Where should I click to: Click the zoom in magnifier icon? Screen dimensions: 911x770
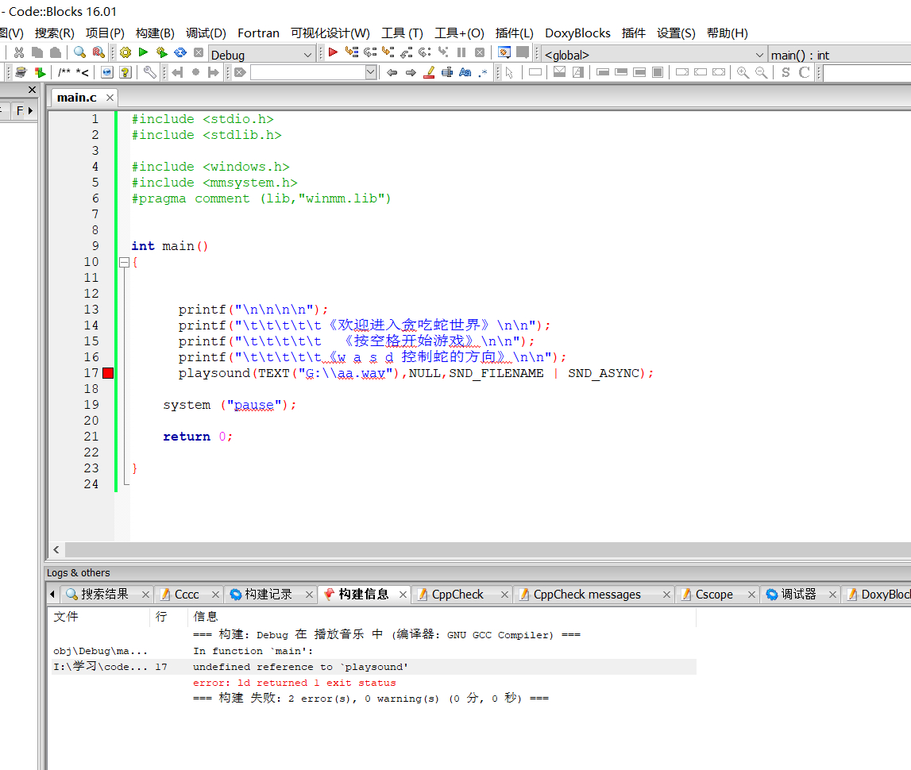point(743,72)
